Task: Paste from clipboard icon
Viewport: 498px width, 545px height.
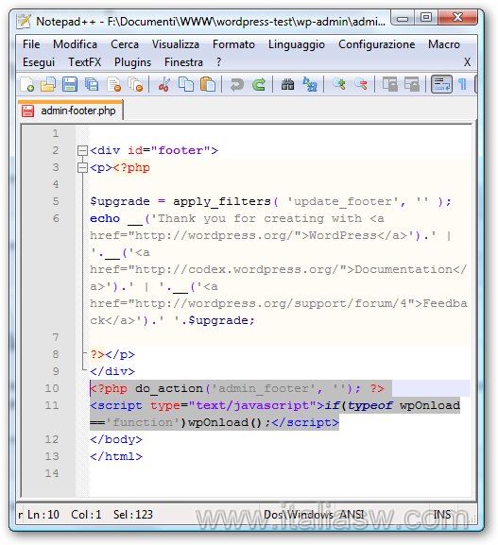Action: 208,84
